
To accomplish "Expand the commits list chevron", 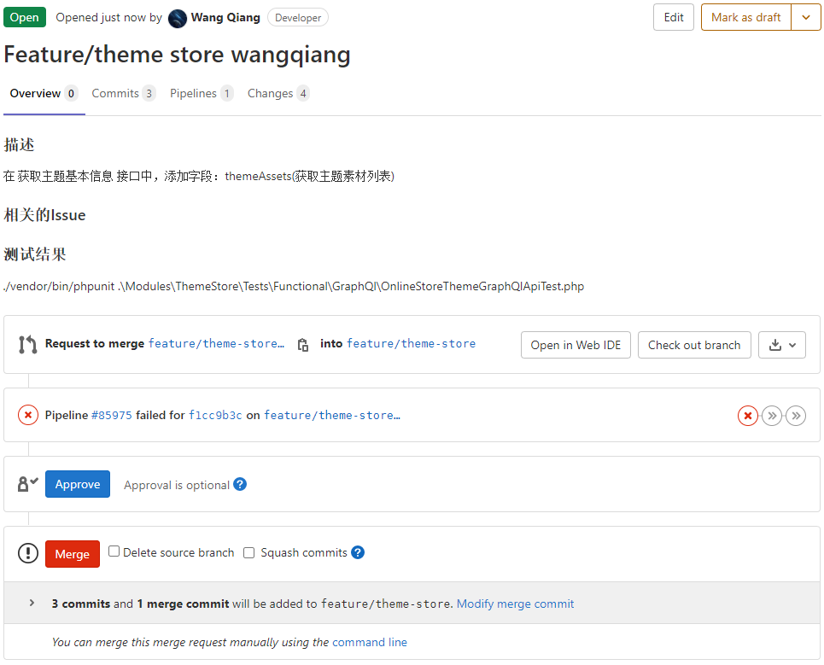I will pyautogui.click(x=32, y=604).
